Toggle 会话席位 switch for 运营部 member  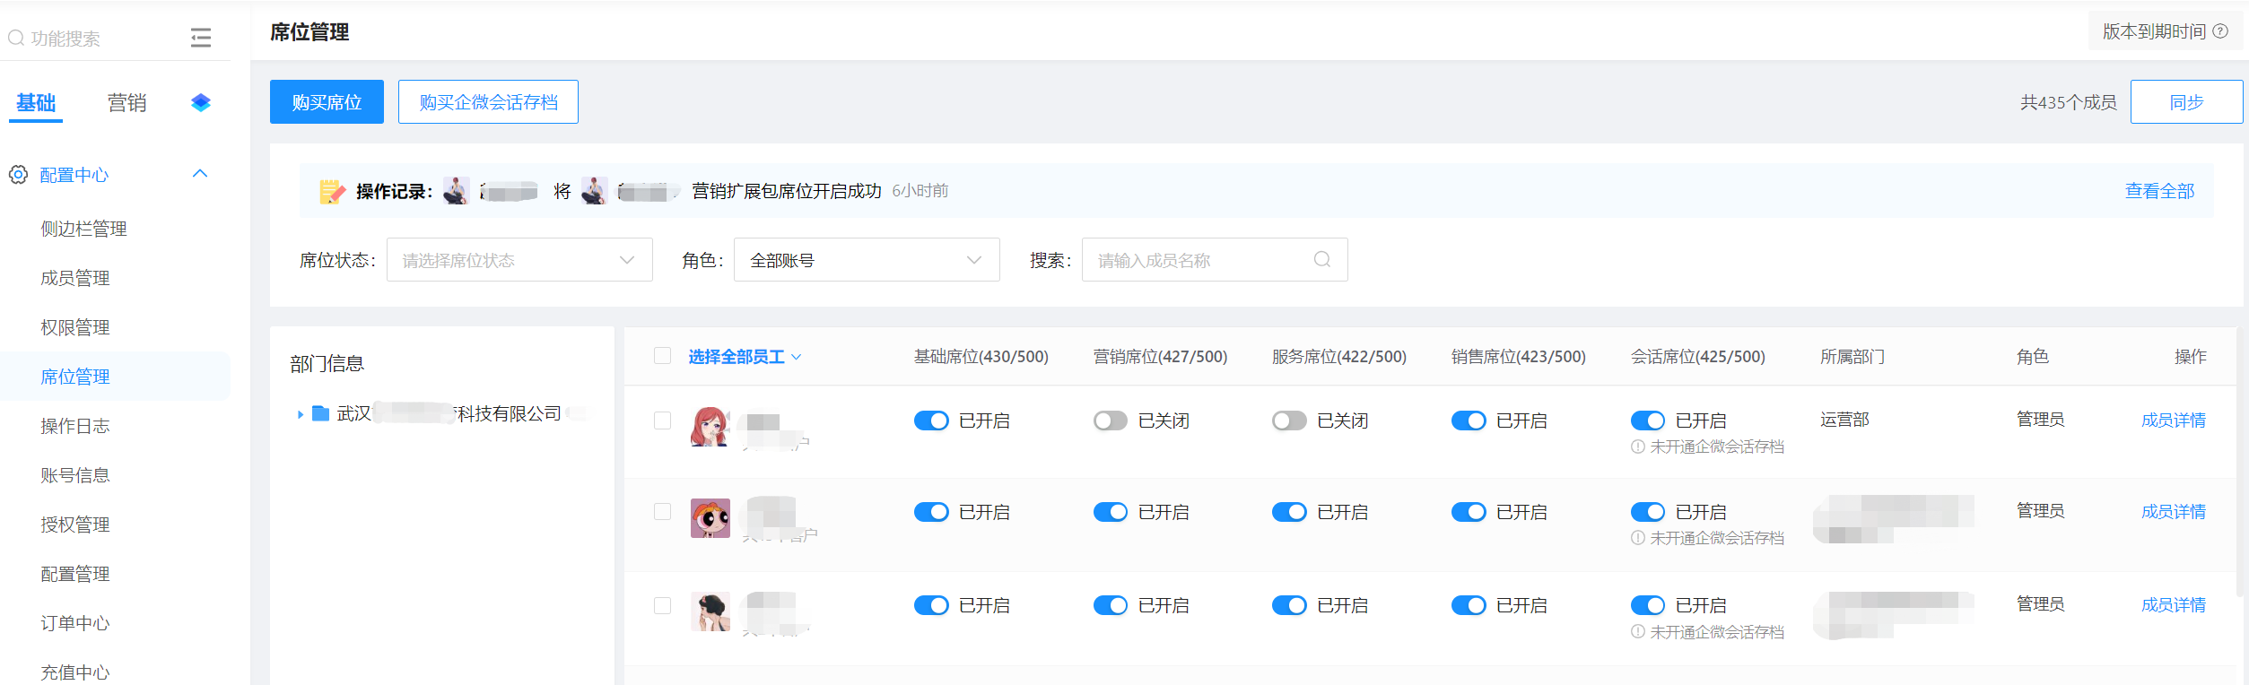coord(1648,421)
